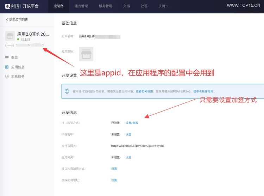Expand the 支持 dropdown menu

[163, 6]
